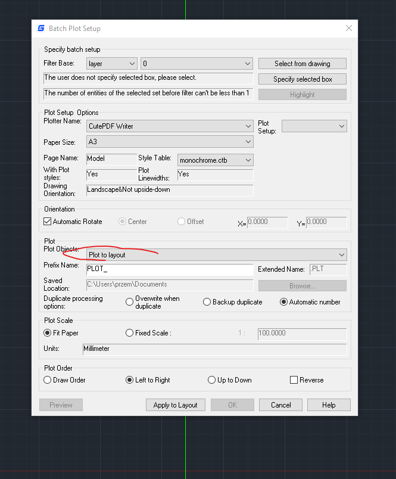Open the Plot Objects dropdown

[216, 255]
